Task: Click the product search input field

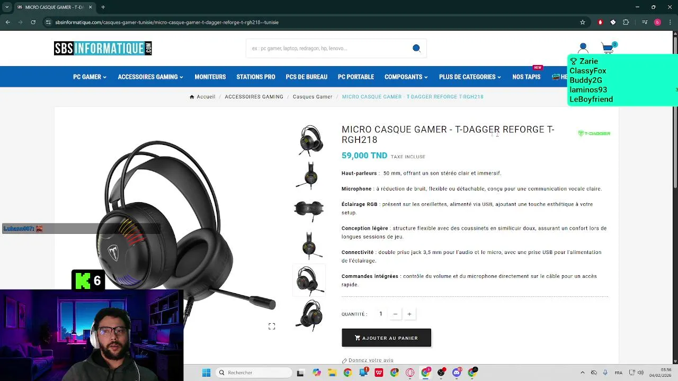Action: pos(328,48)
